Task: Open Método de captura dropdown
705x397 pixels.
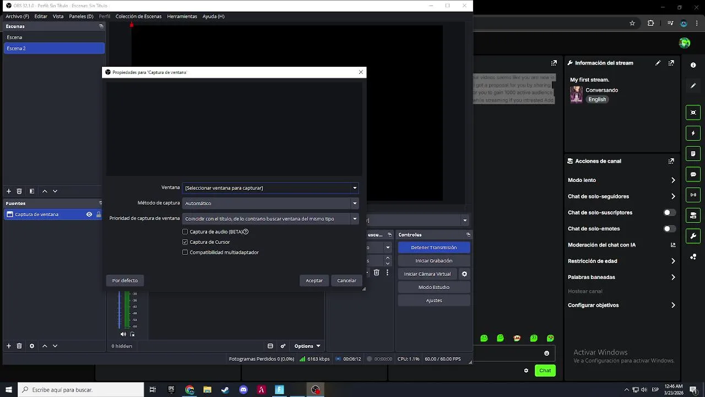Action: [x=270, y=203]
